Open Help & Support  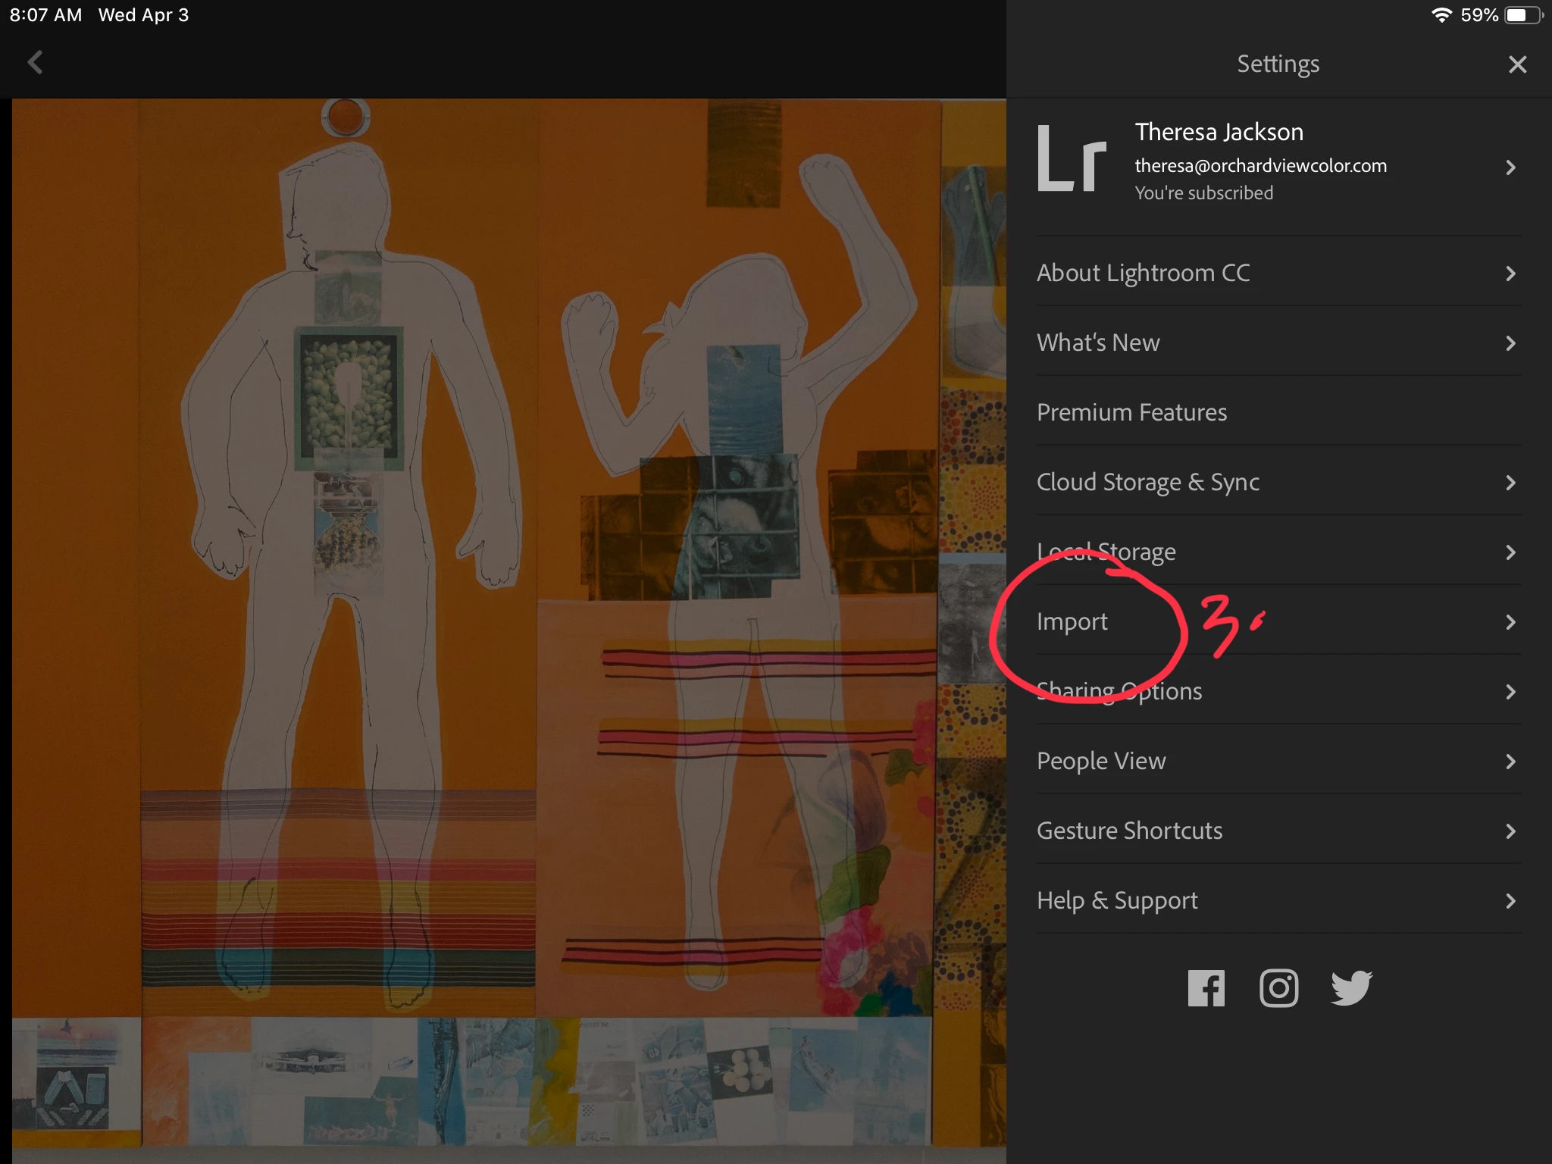coord(1117,900)
